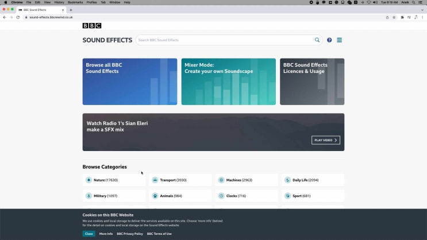The width and height of the screenshot is (427, 240).
Task: Click the BBC logo
Action: pyautogui.click(x=92, y=26)
